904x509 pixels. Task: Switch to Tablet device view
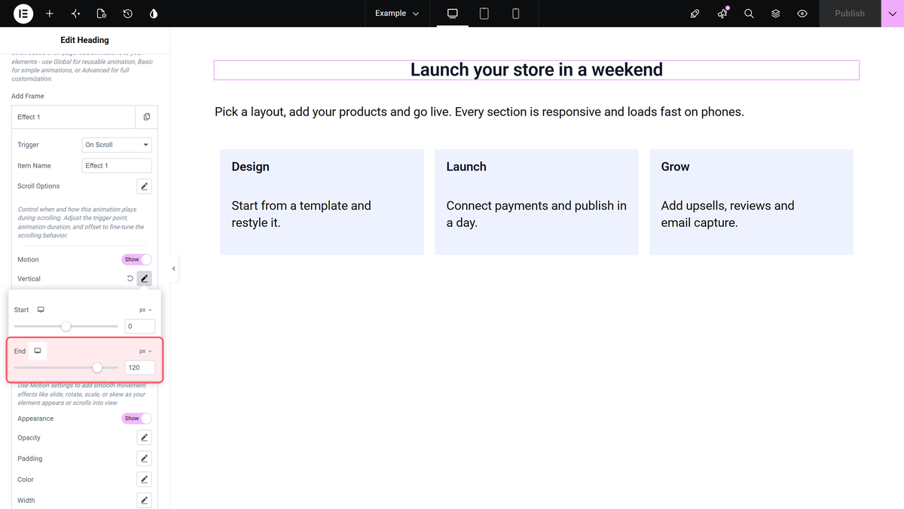point(484,14)
